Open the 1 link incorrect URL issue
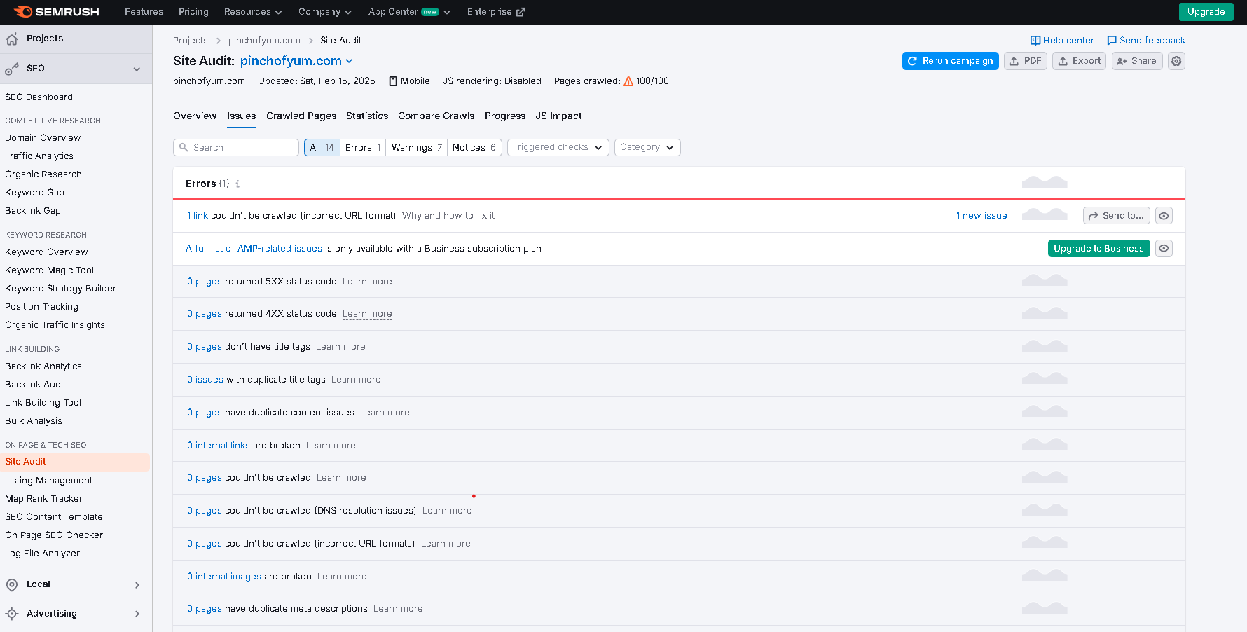The image size is (1247, 632). pos(198,216)
